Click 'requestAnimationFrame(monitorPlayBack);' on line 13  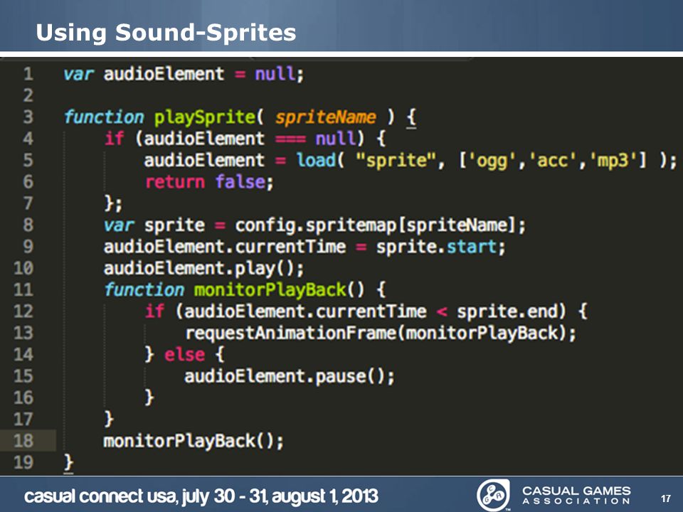click(x=380, y=333)
